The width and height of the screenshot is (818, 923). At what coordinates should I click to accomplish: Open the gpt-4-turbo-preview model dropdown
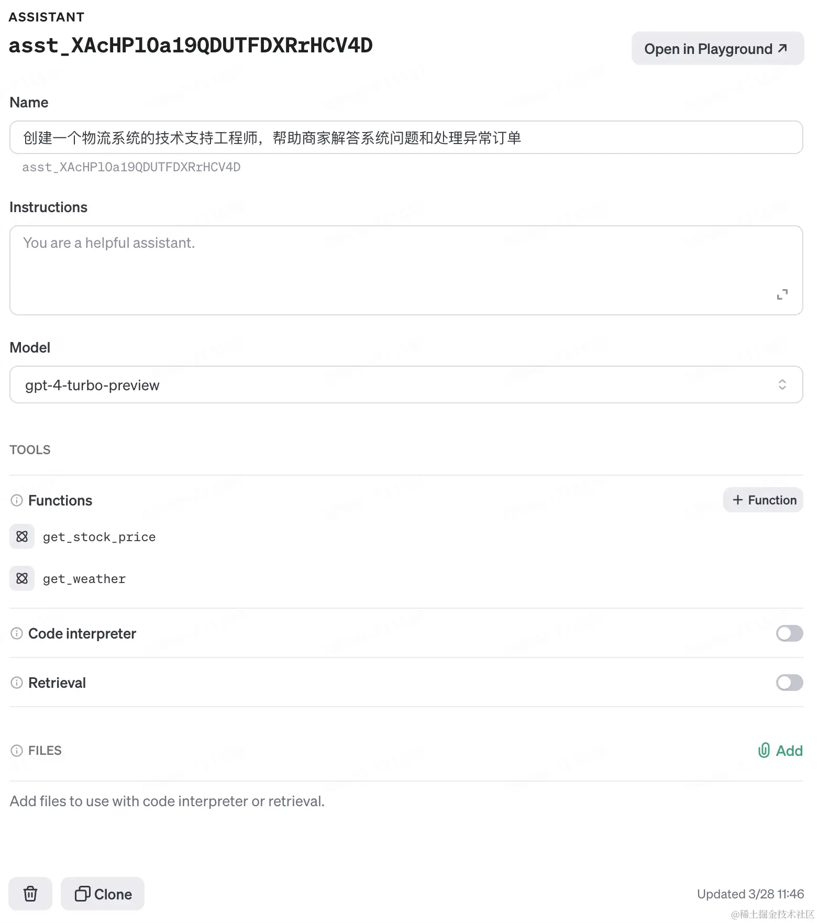tap(406, 384)
